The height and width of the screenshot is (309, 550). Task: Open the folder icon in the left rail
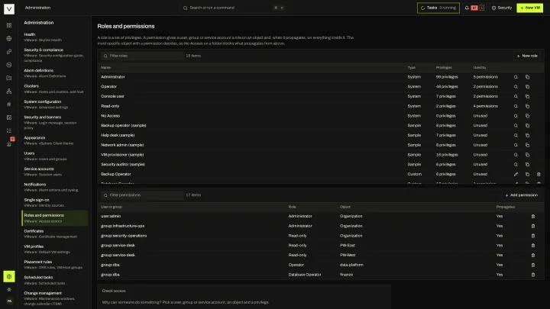coord(9,78)
